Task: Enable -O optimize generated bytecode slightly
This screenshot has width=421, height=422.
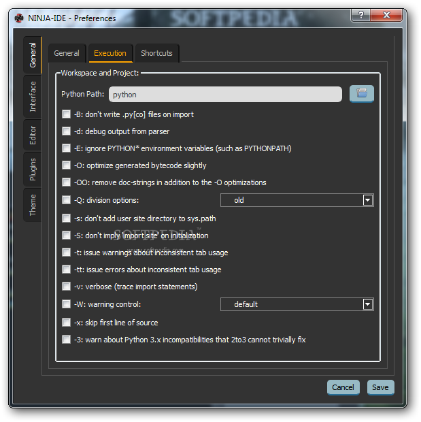Action: point(66,165)
